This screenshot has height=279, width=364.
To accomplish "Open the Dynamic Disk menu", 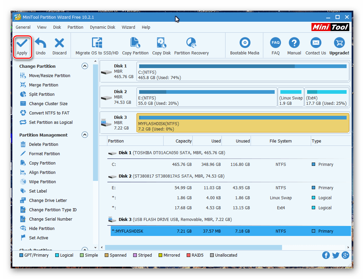I will pyautogui.click(x=102, y=27).
